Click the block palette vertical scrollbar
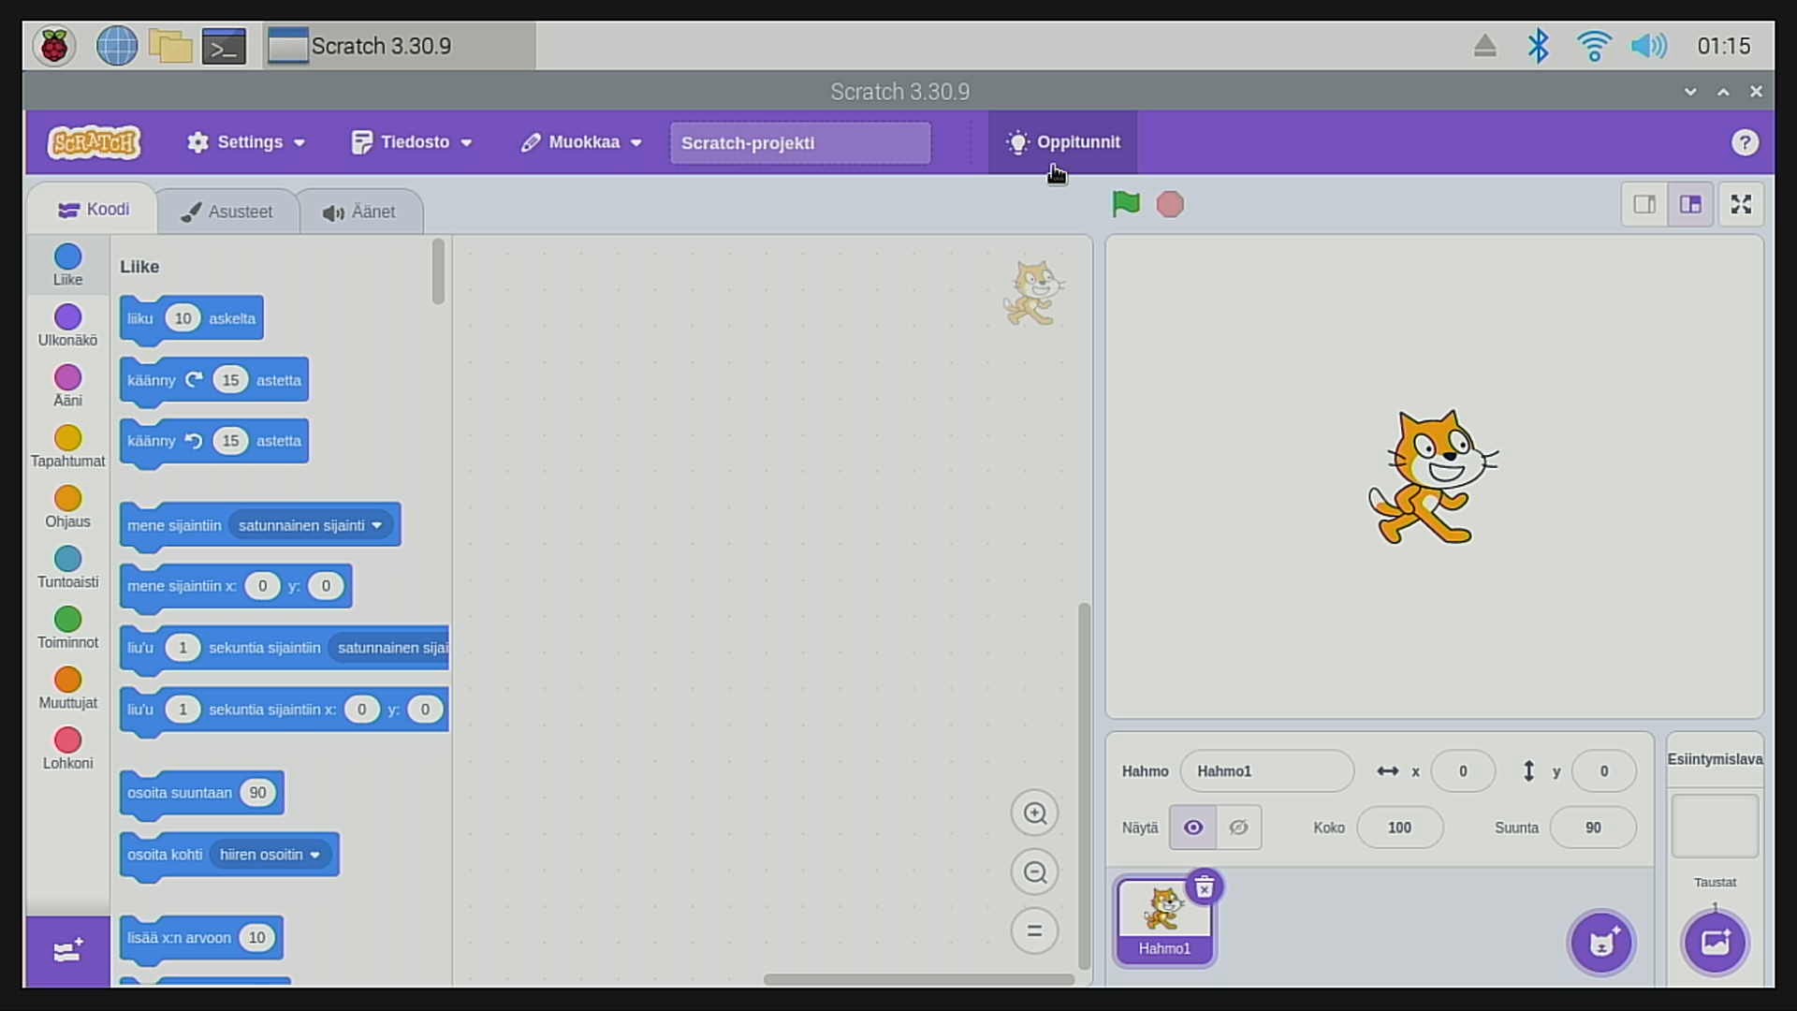Viewport: 1797px width, 1011px height. (438, 271)
